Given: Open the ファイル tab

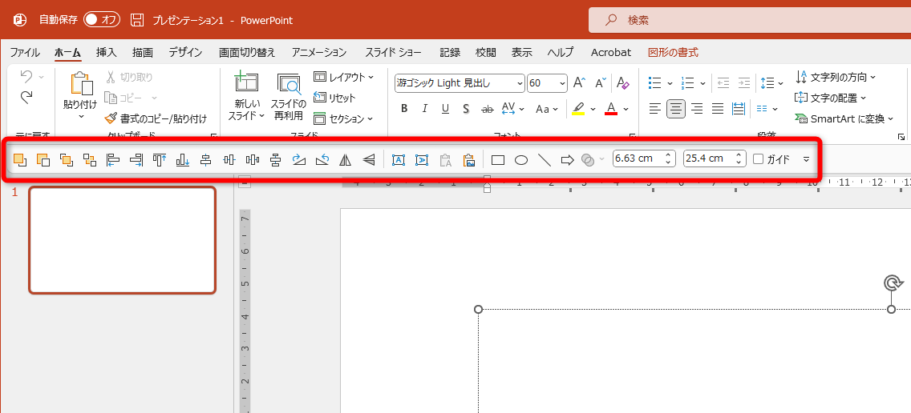Looking at the screenshot, I should 25,53.
